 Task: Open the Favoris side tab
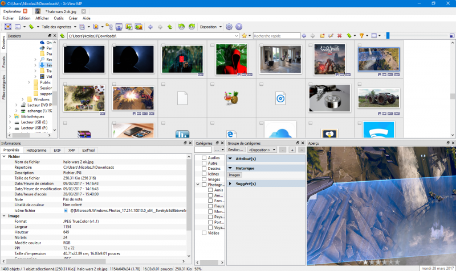3,62
